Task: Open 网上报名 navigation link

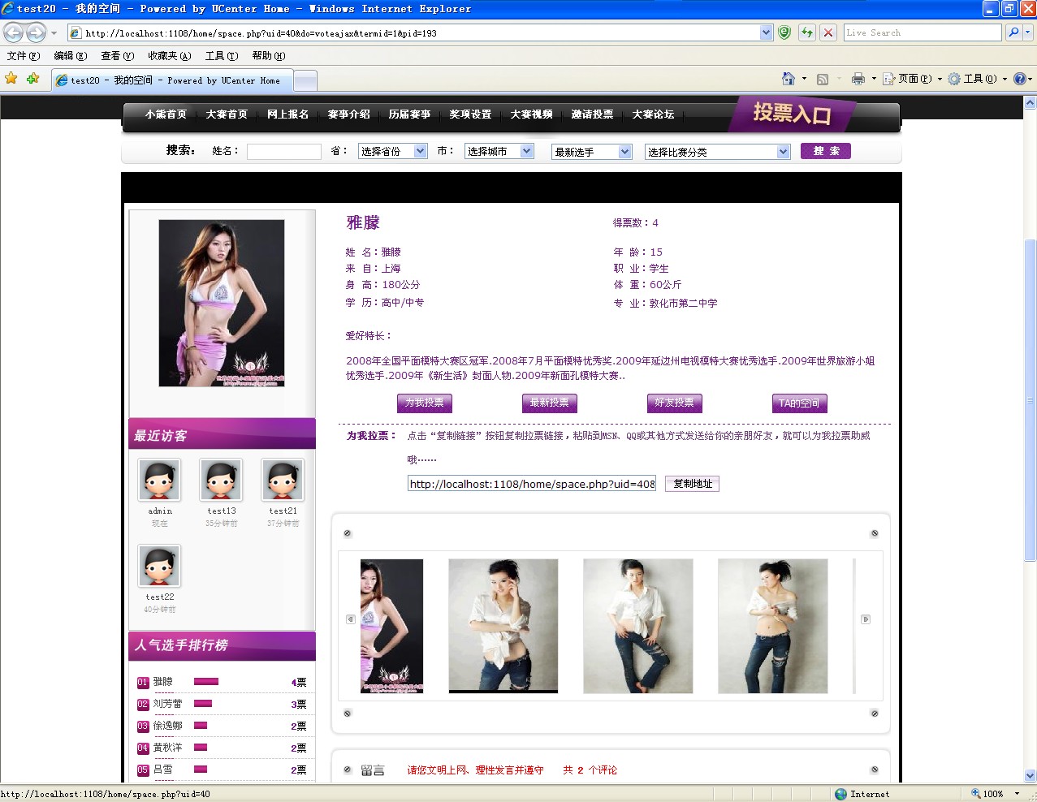Action: pyautogui.click(x=288, y=114)
